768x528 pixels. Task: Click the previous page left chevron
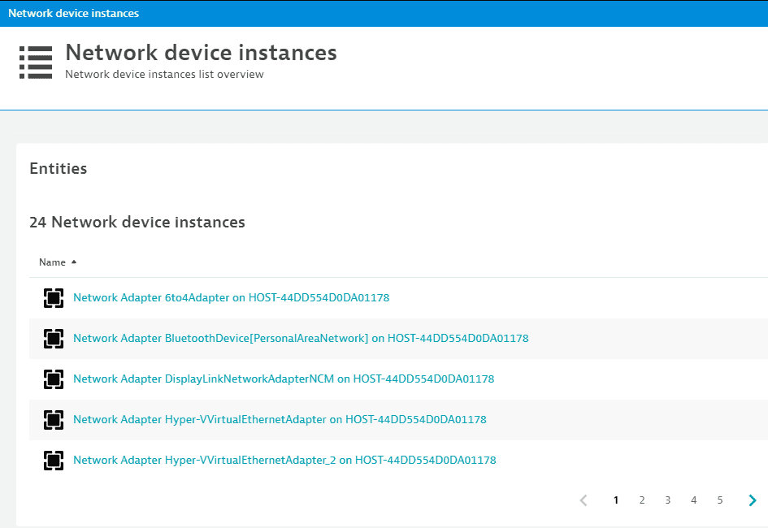click(x=583, y=500)
